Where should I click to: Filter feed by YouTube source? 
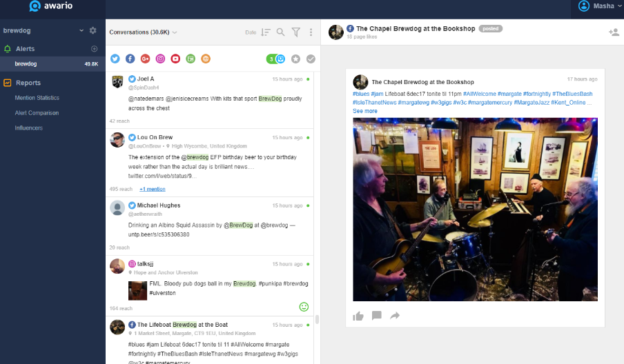(x=175, y=59)
